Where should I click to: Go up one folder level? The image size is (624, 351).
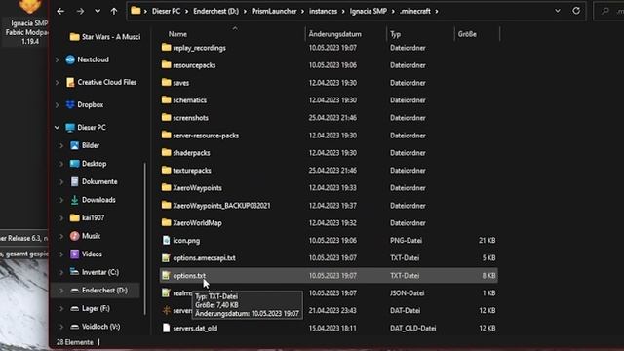[x=114, y=11]
